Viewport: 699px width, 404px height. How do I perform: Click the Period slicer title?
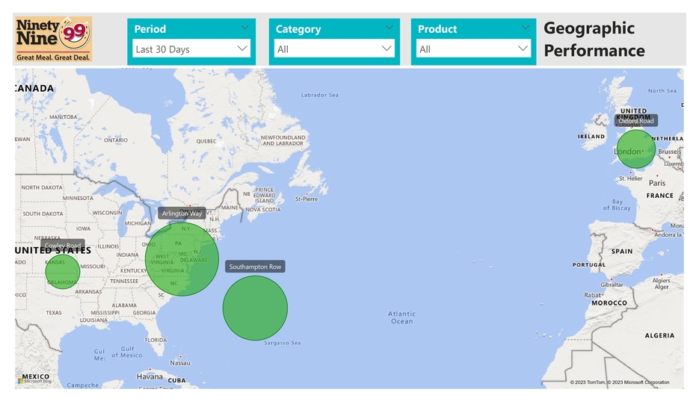(150, 29)
